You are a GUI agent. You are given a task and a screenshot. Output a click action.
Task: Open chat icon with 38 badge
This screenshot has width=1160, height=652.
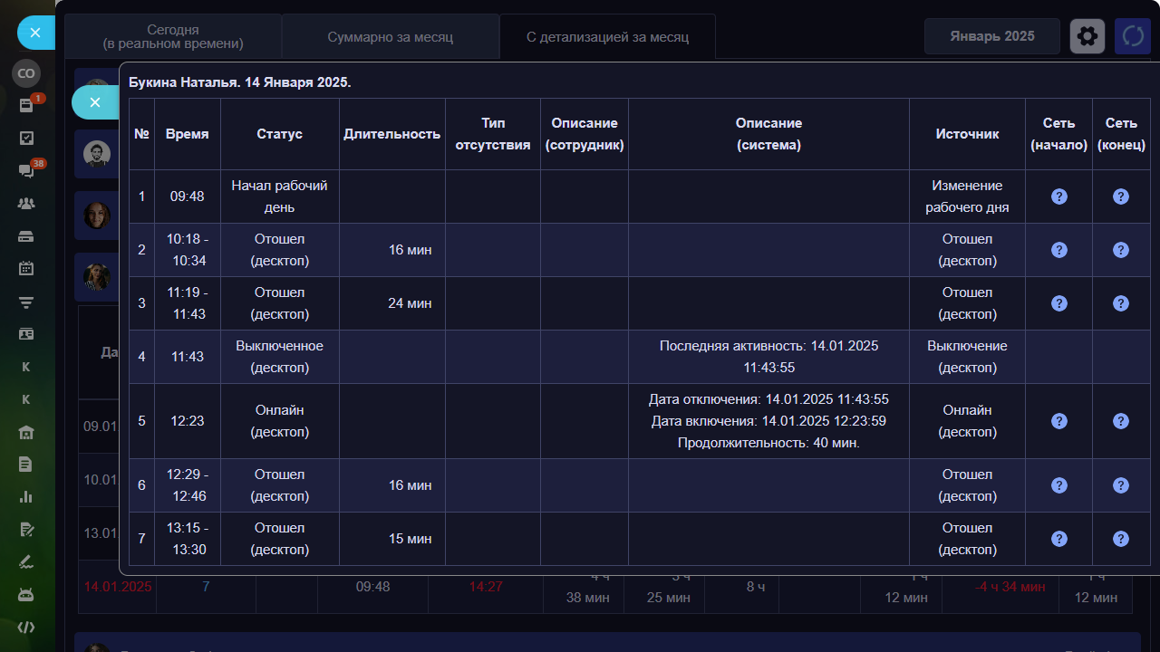[26, 170]
